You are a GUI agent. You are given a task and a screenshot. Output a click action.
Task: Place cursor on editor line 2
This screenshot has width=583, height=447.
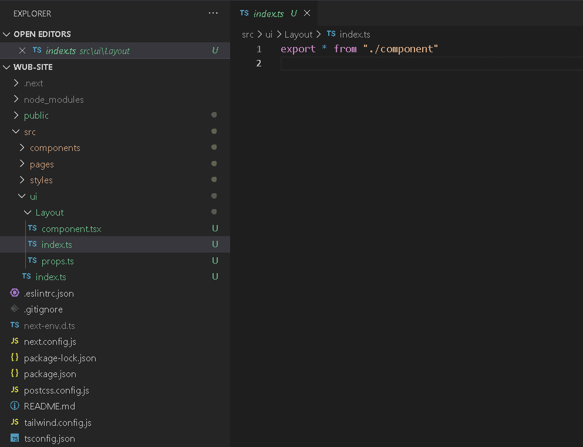[411, 63]
